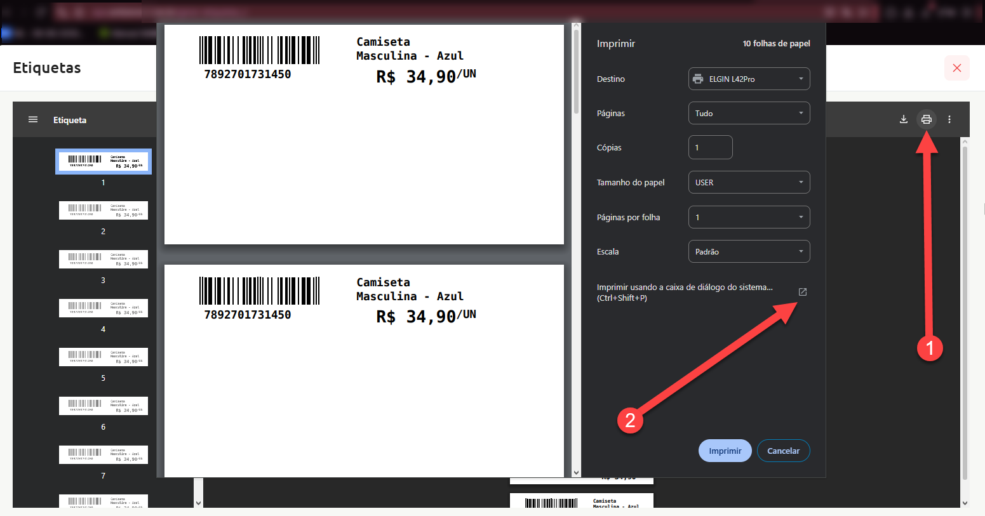
Task: Click the print preview scroll down arrow
Action: click(x=576, y=472)
